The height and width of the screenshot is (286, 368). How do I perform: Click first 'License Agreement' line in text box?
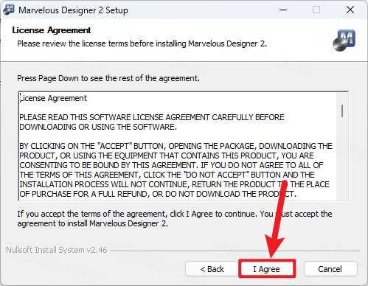(x=53, y=98)
